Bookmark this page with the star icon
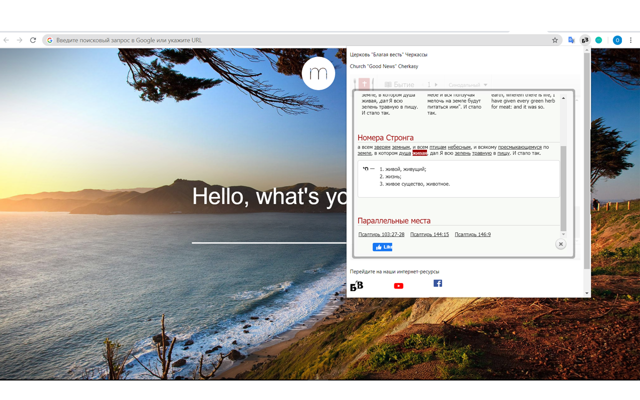Image resolution: width=640 pixels, height=400 pixels. [x=555, y=40]
